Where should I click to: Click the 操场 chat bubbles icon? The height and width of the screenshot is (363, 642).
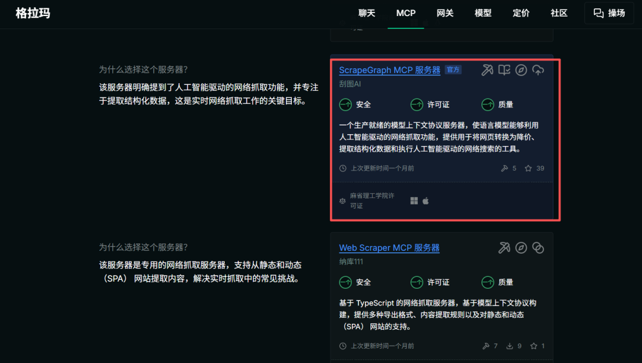[599, 13]
